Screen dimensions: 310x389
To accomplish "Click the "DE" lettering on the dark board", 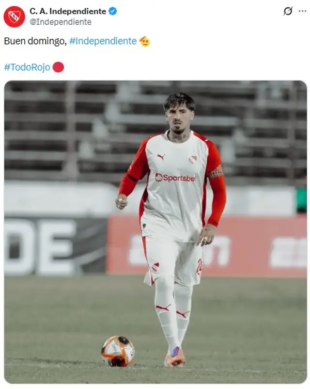I will 40,247.
